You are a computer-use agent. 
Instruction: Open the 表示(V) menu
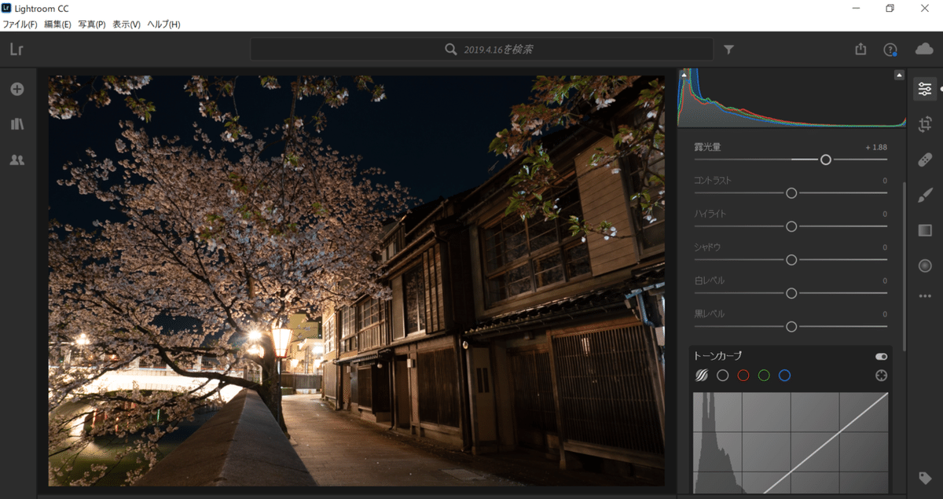(x=126, y=24)
